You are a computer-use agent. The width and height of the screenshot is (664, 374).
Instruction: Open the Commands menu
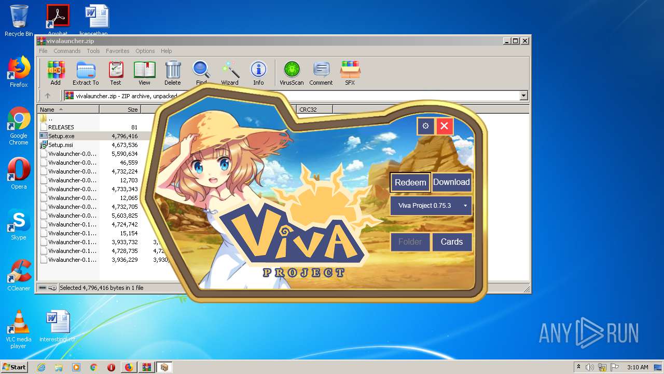[67, 51]
